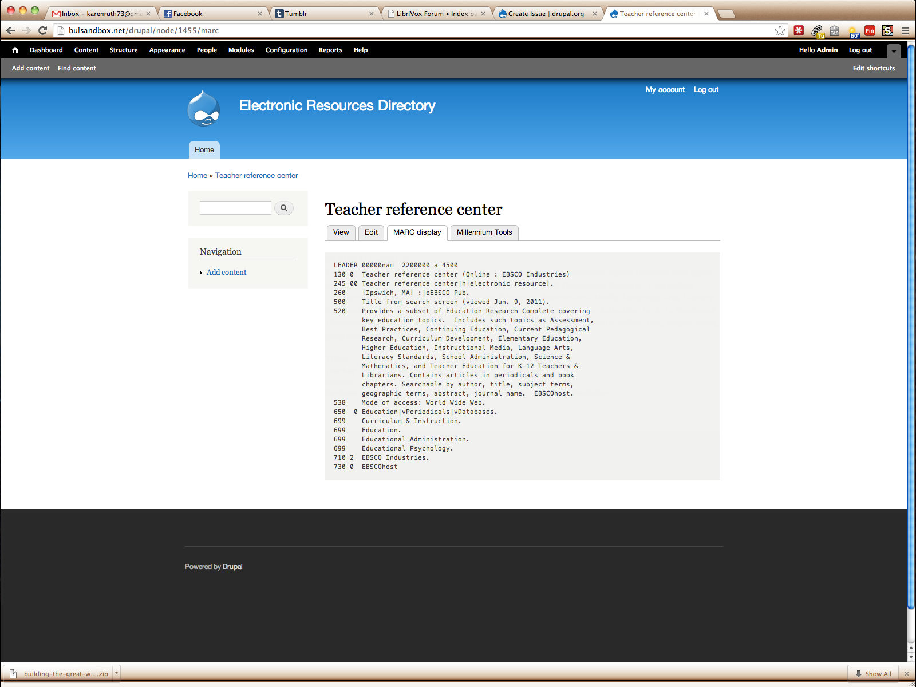Screen dimensions: 916x687
Task: Close the downloads bar
Action: (x=906, y=674)
